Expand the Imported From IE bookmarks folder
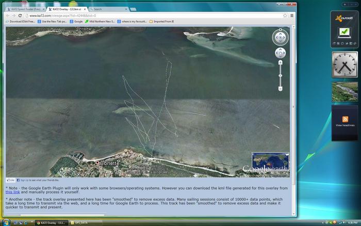 [x=161, y=22]
